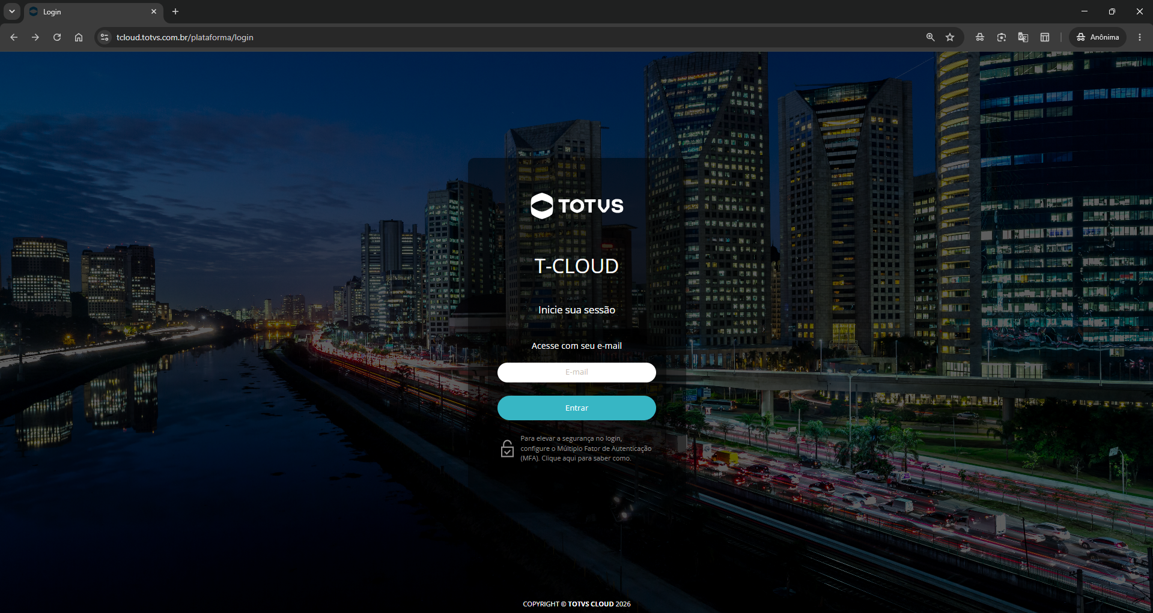Click the Entrar button
The image size is (1153, 613).
point(577,408)
